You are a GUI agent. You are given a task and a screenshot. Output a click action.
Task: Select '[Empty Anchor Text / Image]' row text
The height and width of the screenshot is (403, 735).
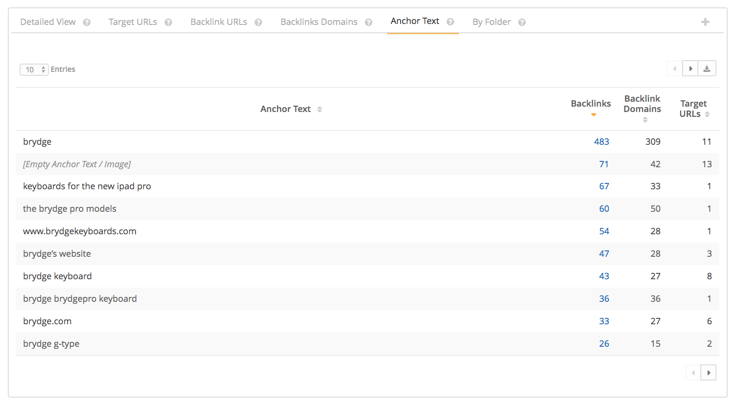77,164
